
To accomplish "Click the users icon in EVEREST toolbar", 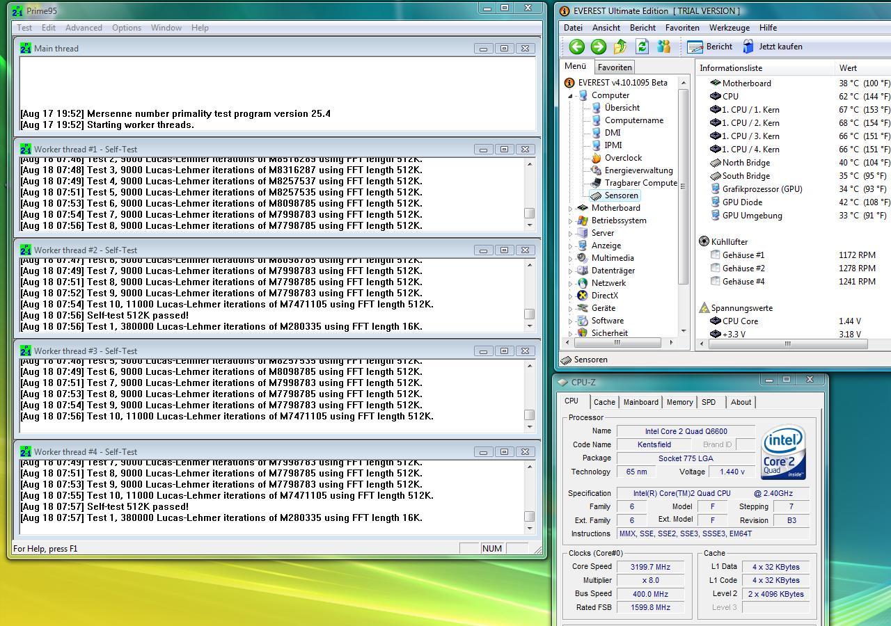I will [x=663, y=47].
